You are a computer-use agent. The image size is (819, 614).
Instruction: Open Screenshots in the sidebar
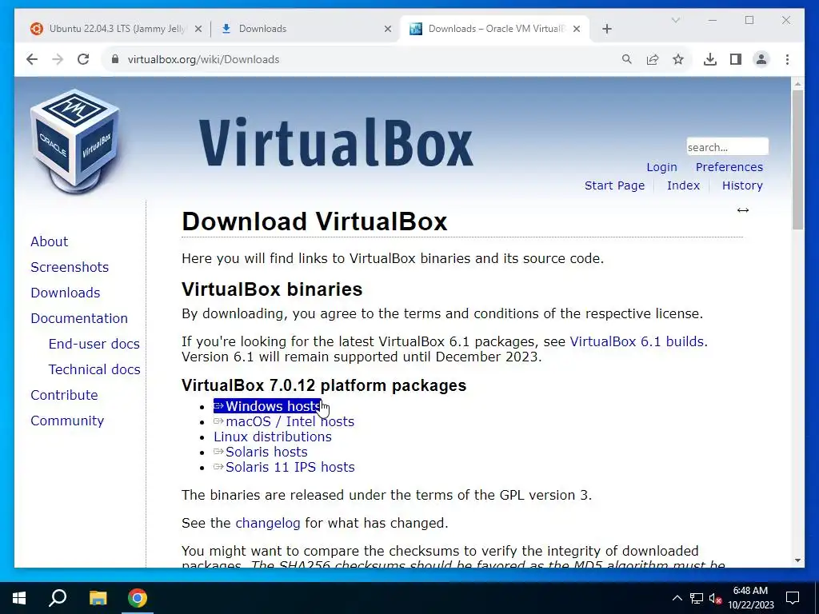pos(70,267)
